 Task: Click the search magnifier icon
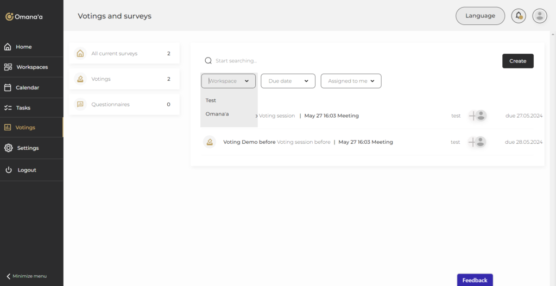(208, 61)
